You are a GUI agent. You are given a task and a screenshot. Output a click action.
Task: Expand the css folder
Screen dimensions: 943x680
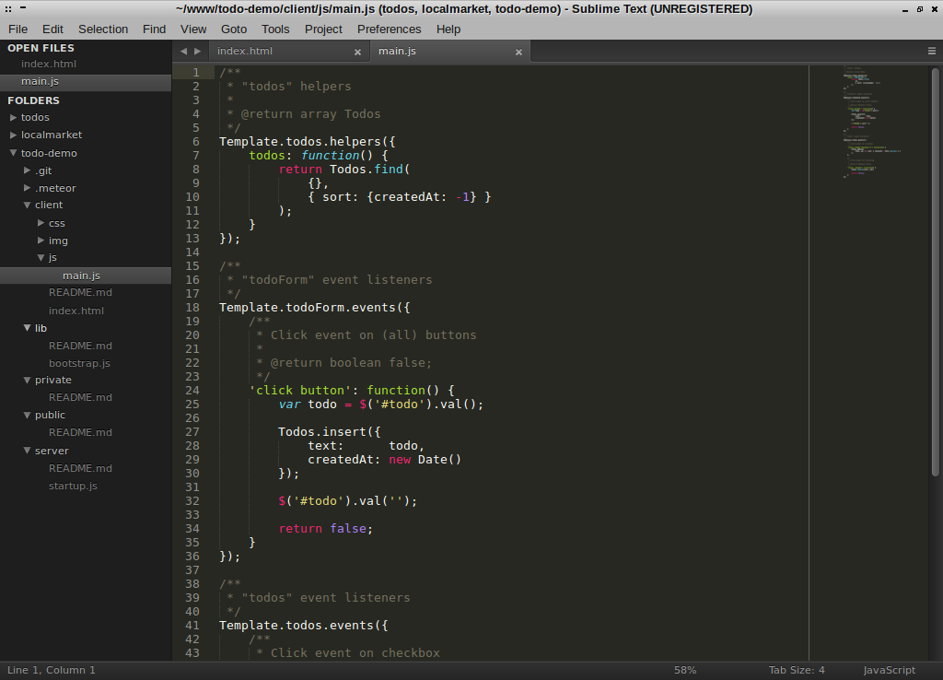coord(41,223)
